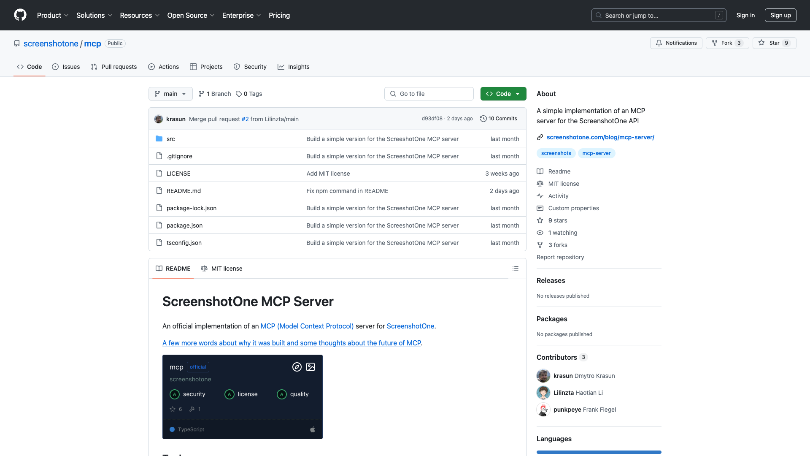This screenshot has width=810, height=456.
Task: Click the search magnifier in Go to file
Action: tap(393, 94)
